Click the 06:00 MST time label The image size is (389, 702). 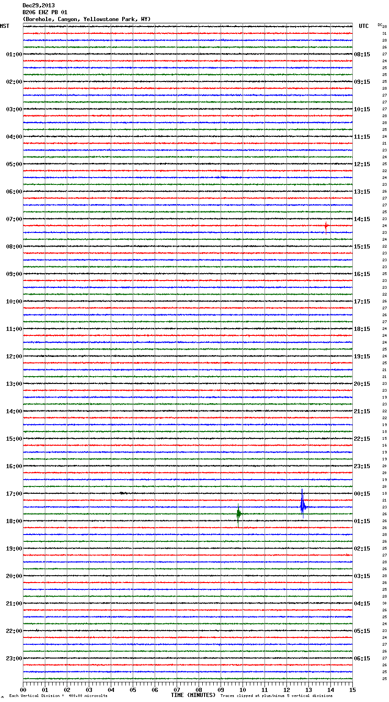click(14, 192)
